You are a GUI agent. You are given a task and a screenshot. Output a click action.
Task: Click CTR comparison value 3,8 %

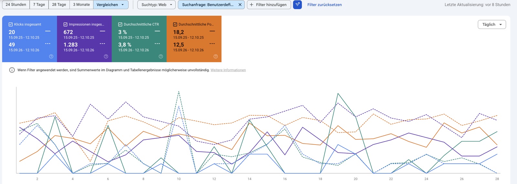[x=125, y=45]
